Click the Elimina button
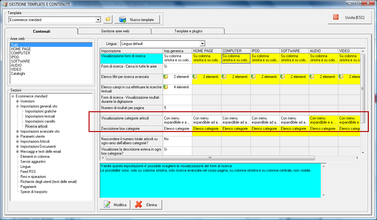Image resolution: width=377 pixels, height=220 pixels. coord(146,205)
